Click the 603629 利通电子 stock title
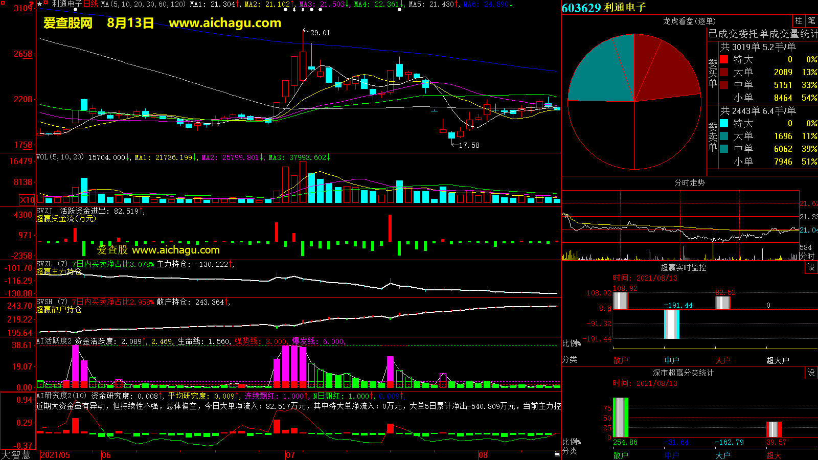Viewport: 818px width, 460px height. point(603,8)
